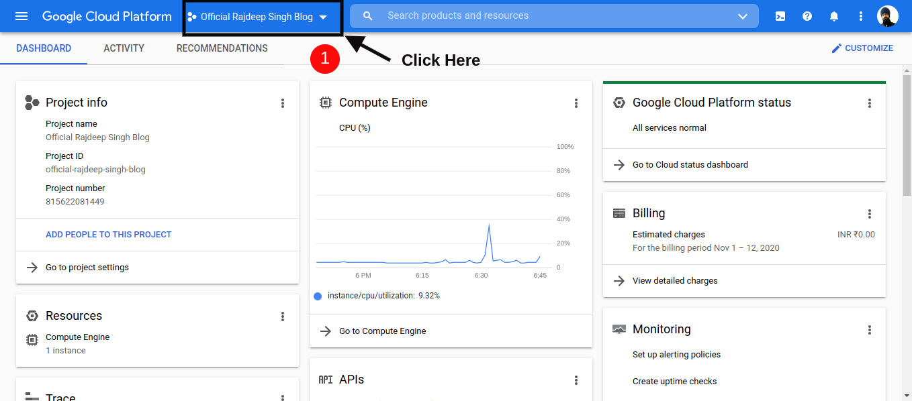
Task: Go to project settings link
Action: tap(87, 268)
